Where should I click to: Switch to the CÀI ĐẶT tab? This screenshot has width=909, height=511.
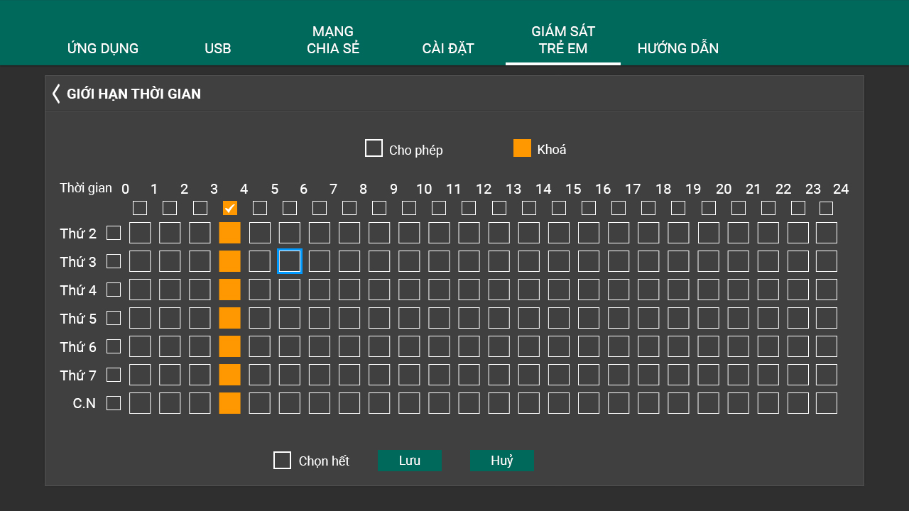[447, 48]
